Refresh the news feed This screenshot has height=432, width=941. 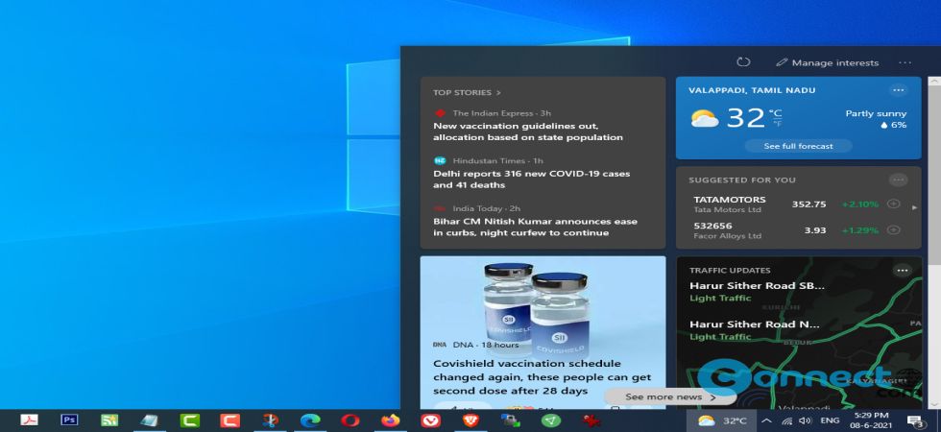coord(743,62)
